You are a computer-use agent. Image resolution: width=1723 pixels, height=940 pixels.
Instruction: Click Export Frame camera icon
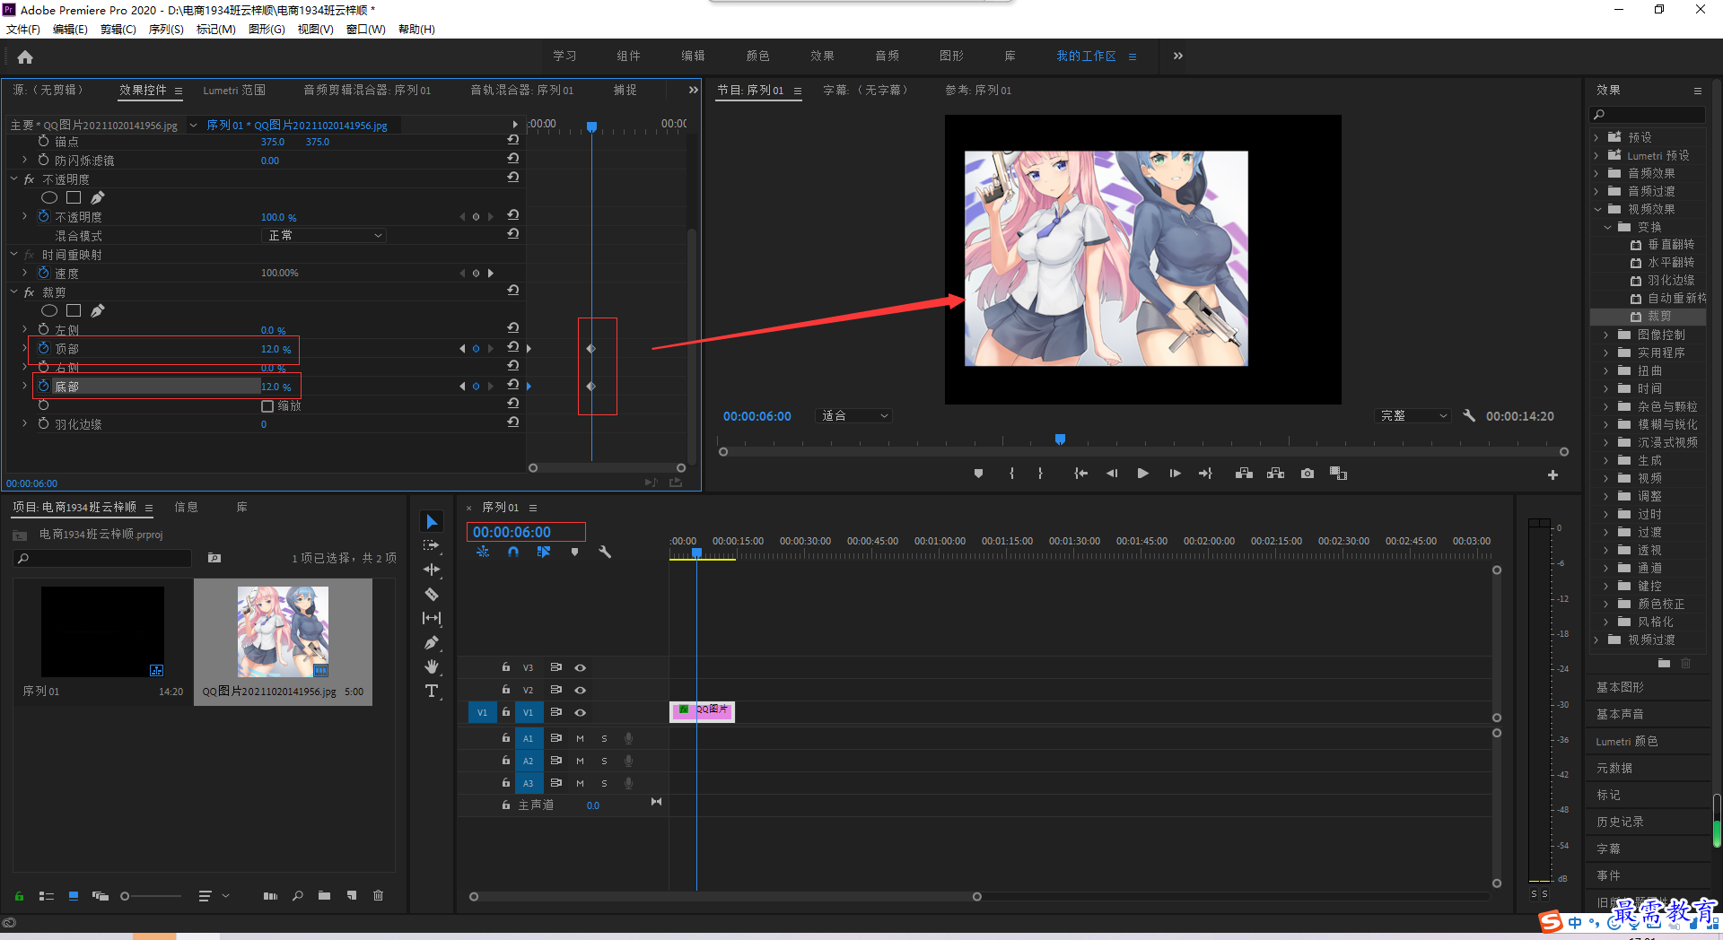pyautogui.click(x=1308, y=474)
